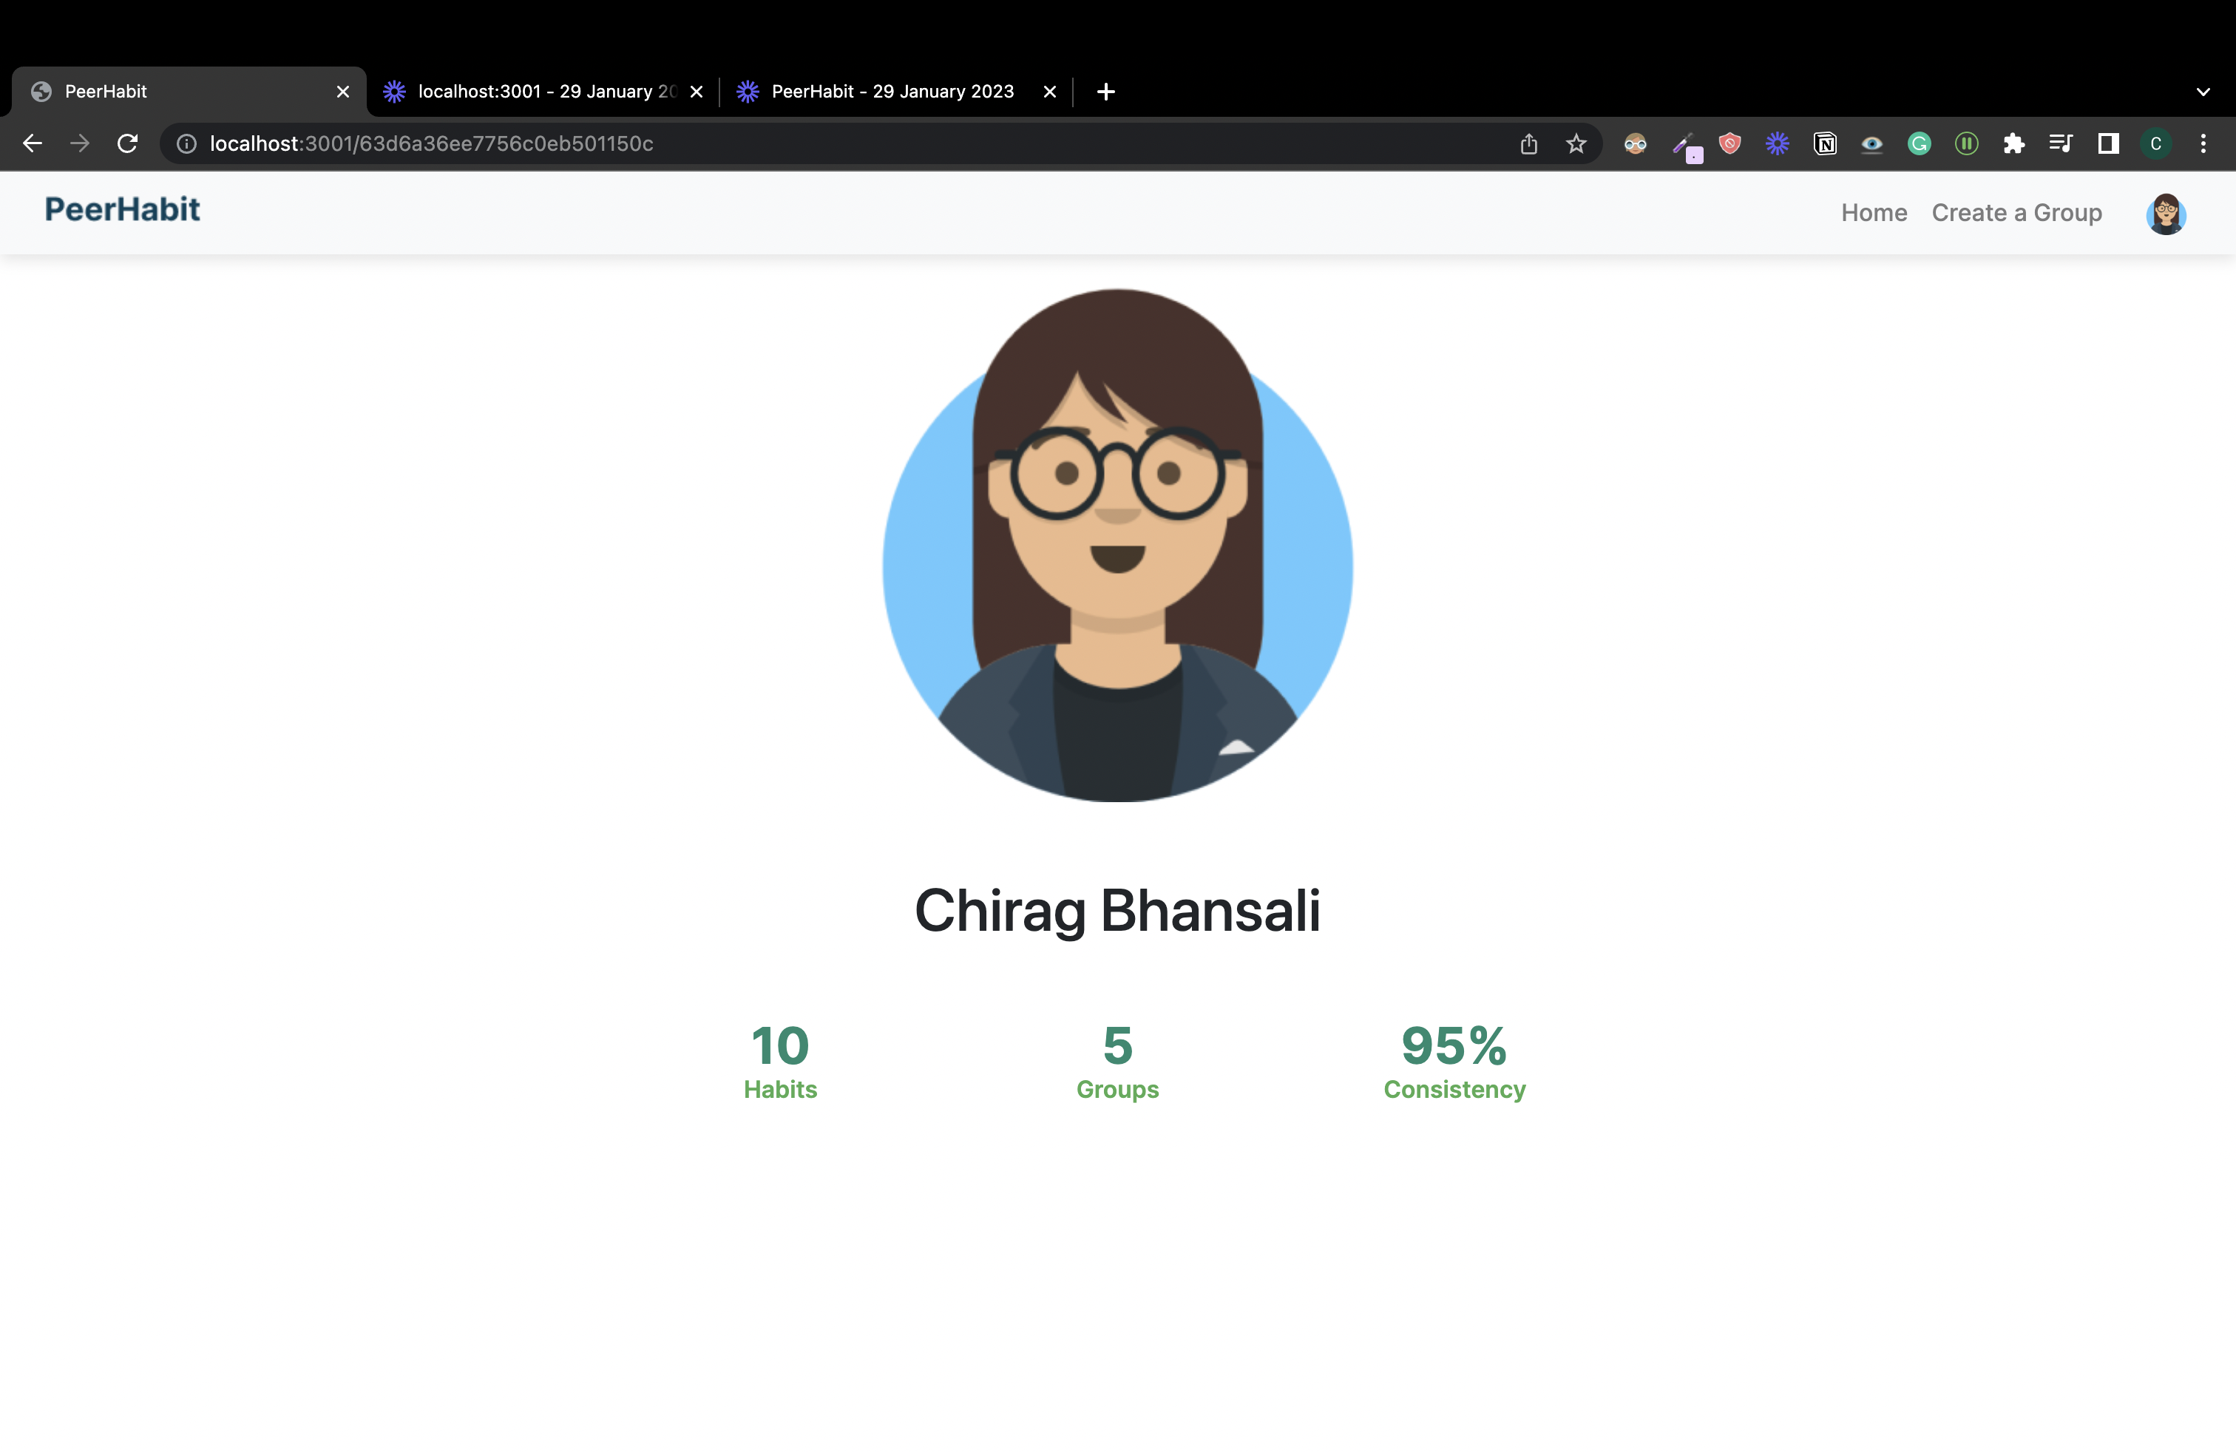Toggle the browser side panel
The width and height of the screenshot is (2236, 1452).
(2108, 143)
